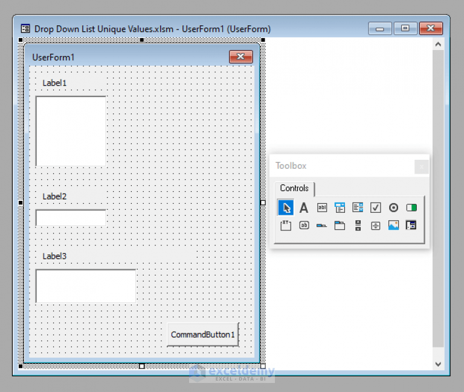Select the ComboBox control tool
The width and height of the screenshot is (464, 392).
[340, 207]
